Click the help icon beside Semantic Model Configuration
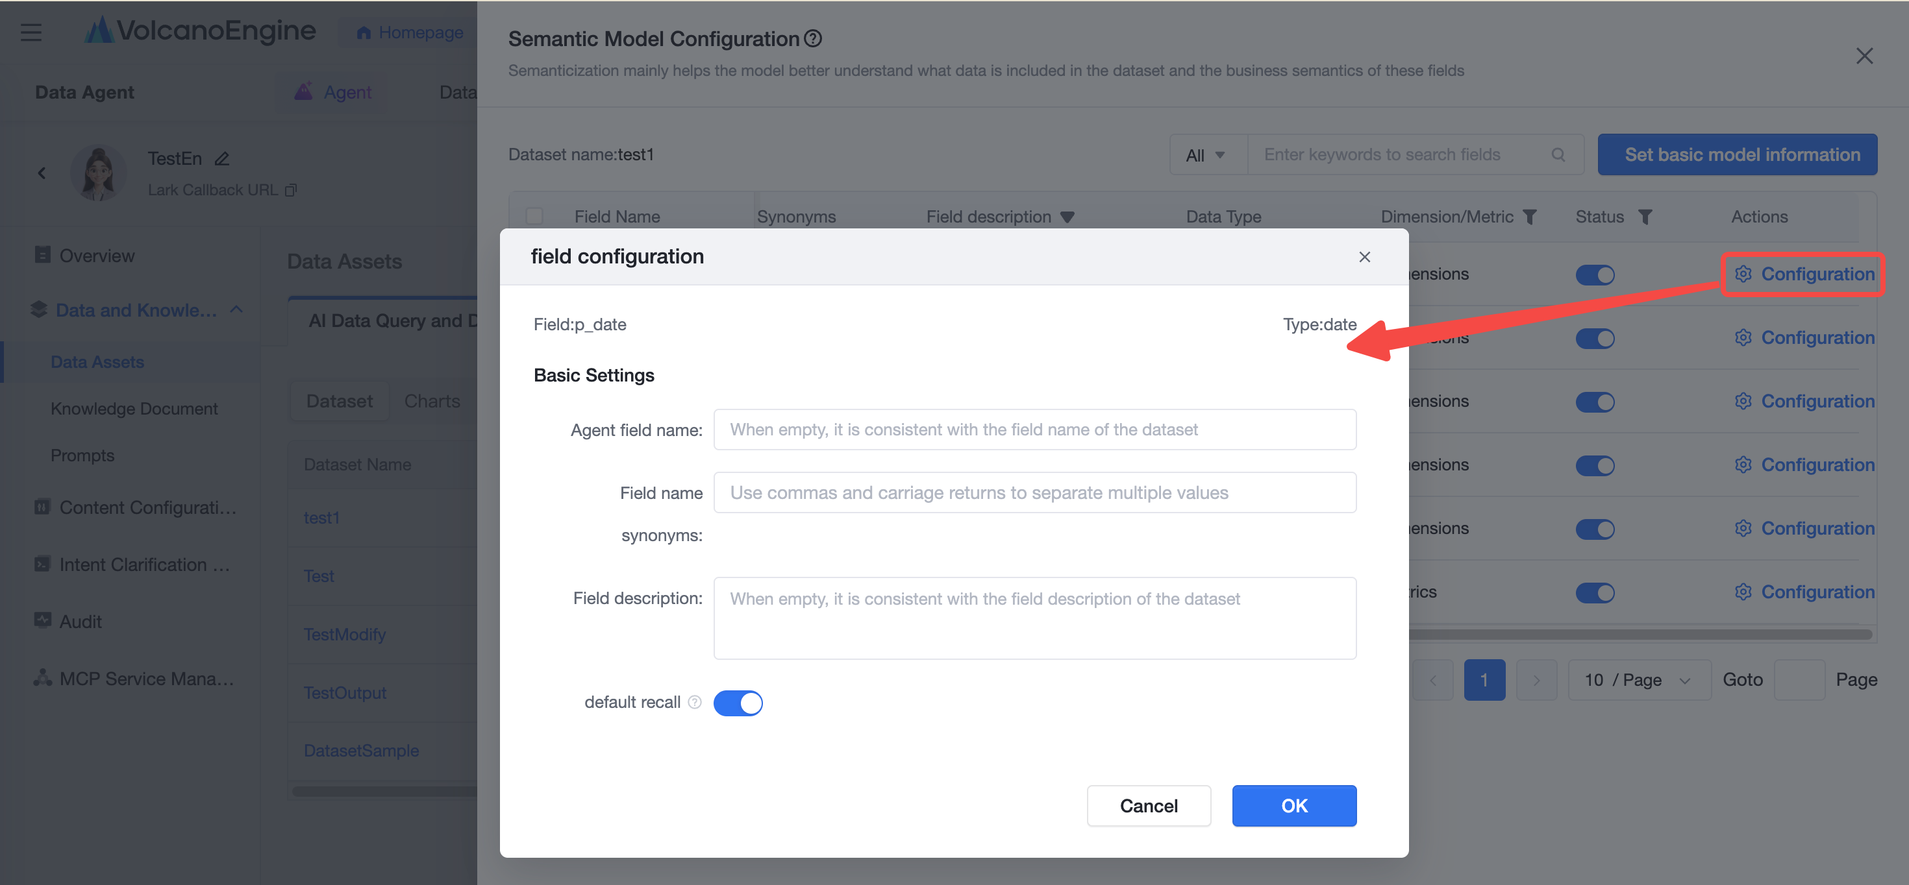This screenshot has height=885, width=1909. (x=813, y=38)
